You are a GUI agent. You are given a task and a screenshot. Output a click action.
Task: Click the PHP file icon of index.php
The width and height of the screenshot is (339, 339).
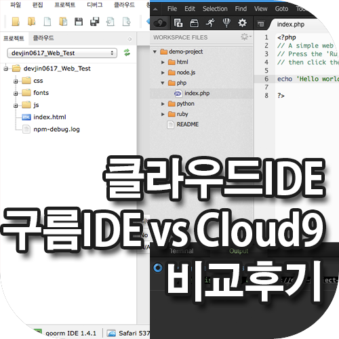178,94
